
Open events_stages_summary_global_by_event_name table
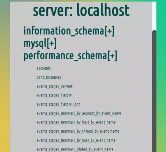(x=75, y=149)
